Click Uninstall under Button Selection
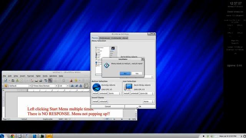Viewport: 246px width, 138px height. point(103,94)
